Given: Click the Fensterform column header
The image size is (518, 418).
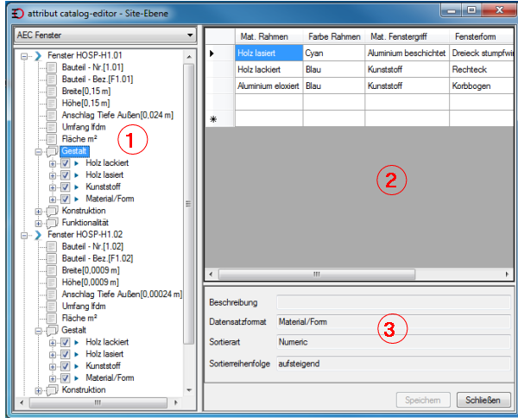Looking at the screenshot, I should point(482,36).
